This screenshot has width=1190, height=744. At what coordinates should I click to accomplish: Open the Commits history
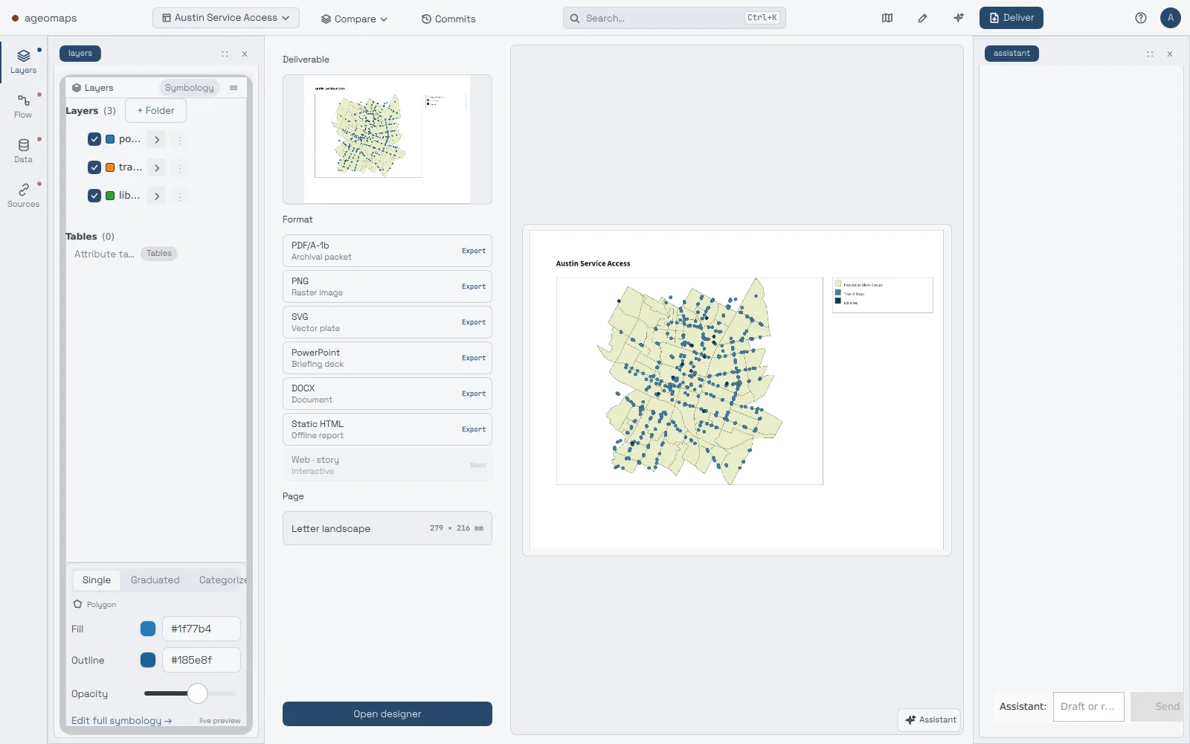click(x=448, y=19)
